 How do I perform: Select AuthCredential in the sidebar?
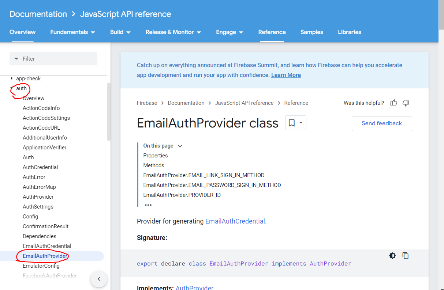[40, 167]
